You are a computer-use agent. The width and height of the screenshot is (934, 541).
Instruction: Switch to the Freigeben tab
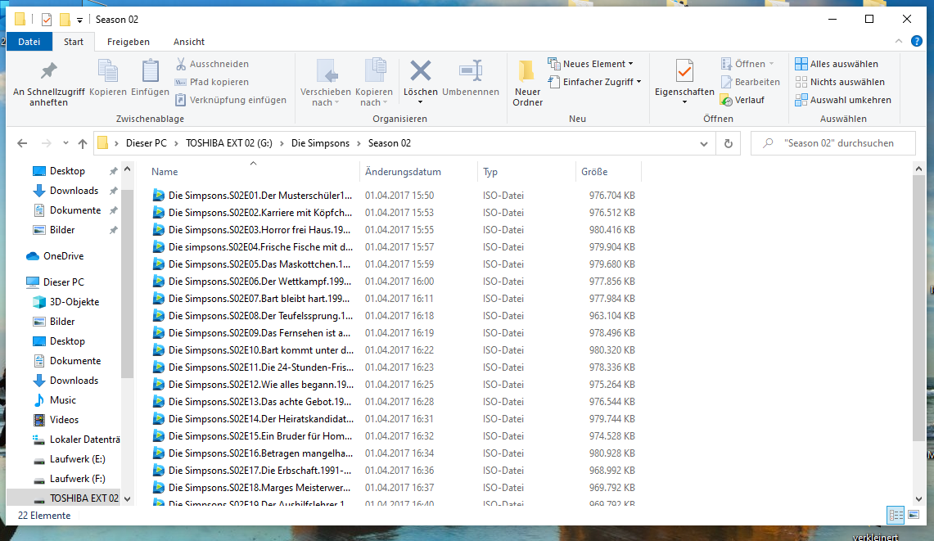[x=128, y=42]
